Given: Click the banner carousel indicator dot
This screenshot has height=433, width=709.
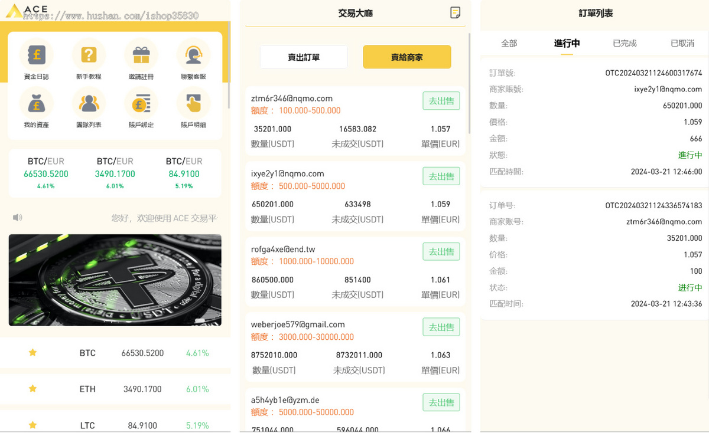Looking at the screenshot, I should tap(200, 320).
